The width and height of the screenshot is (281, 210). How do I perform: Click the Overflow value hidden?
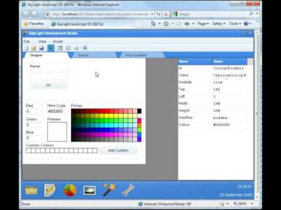(220, 118)
